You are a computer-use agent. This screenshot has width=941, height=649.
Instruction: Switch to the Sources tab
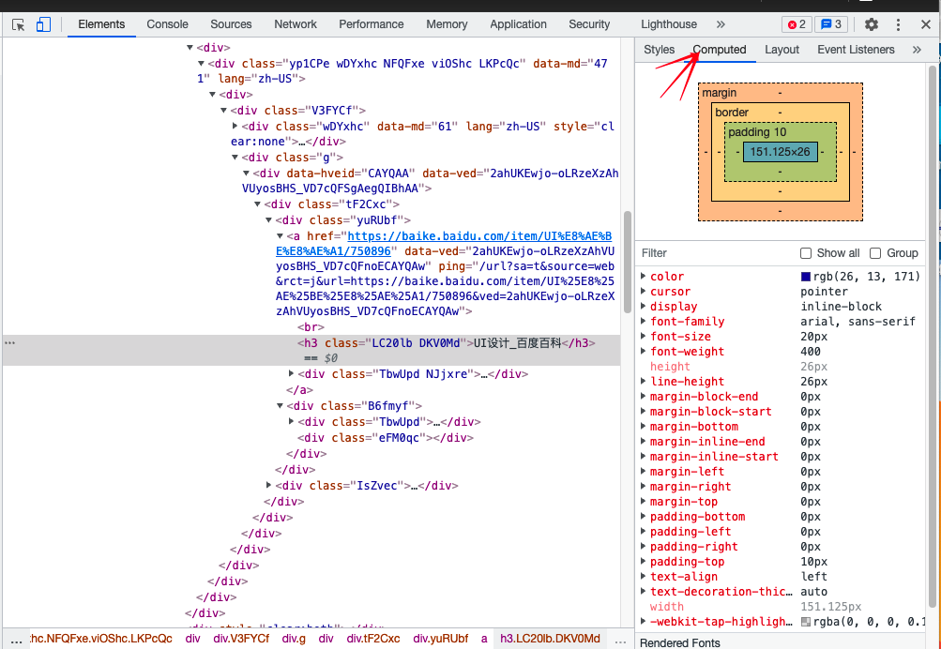click(x=231, y=24)
